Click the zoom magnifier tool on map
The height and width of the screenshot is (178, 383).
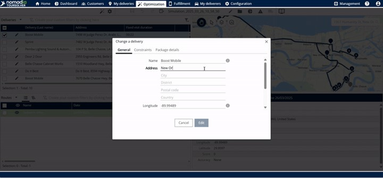point(231,23)
